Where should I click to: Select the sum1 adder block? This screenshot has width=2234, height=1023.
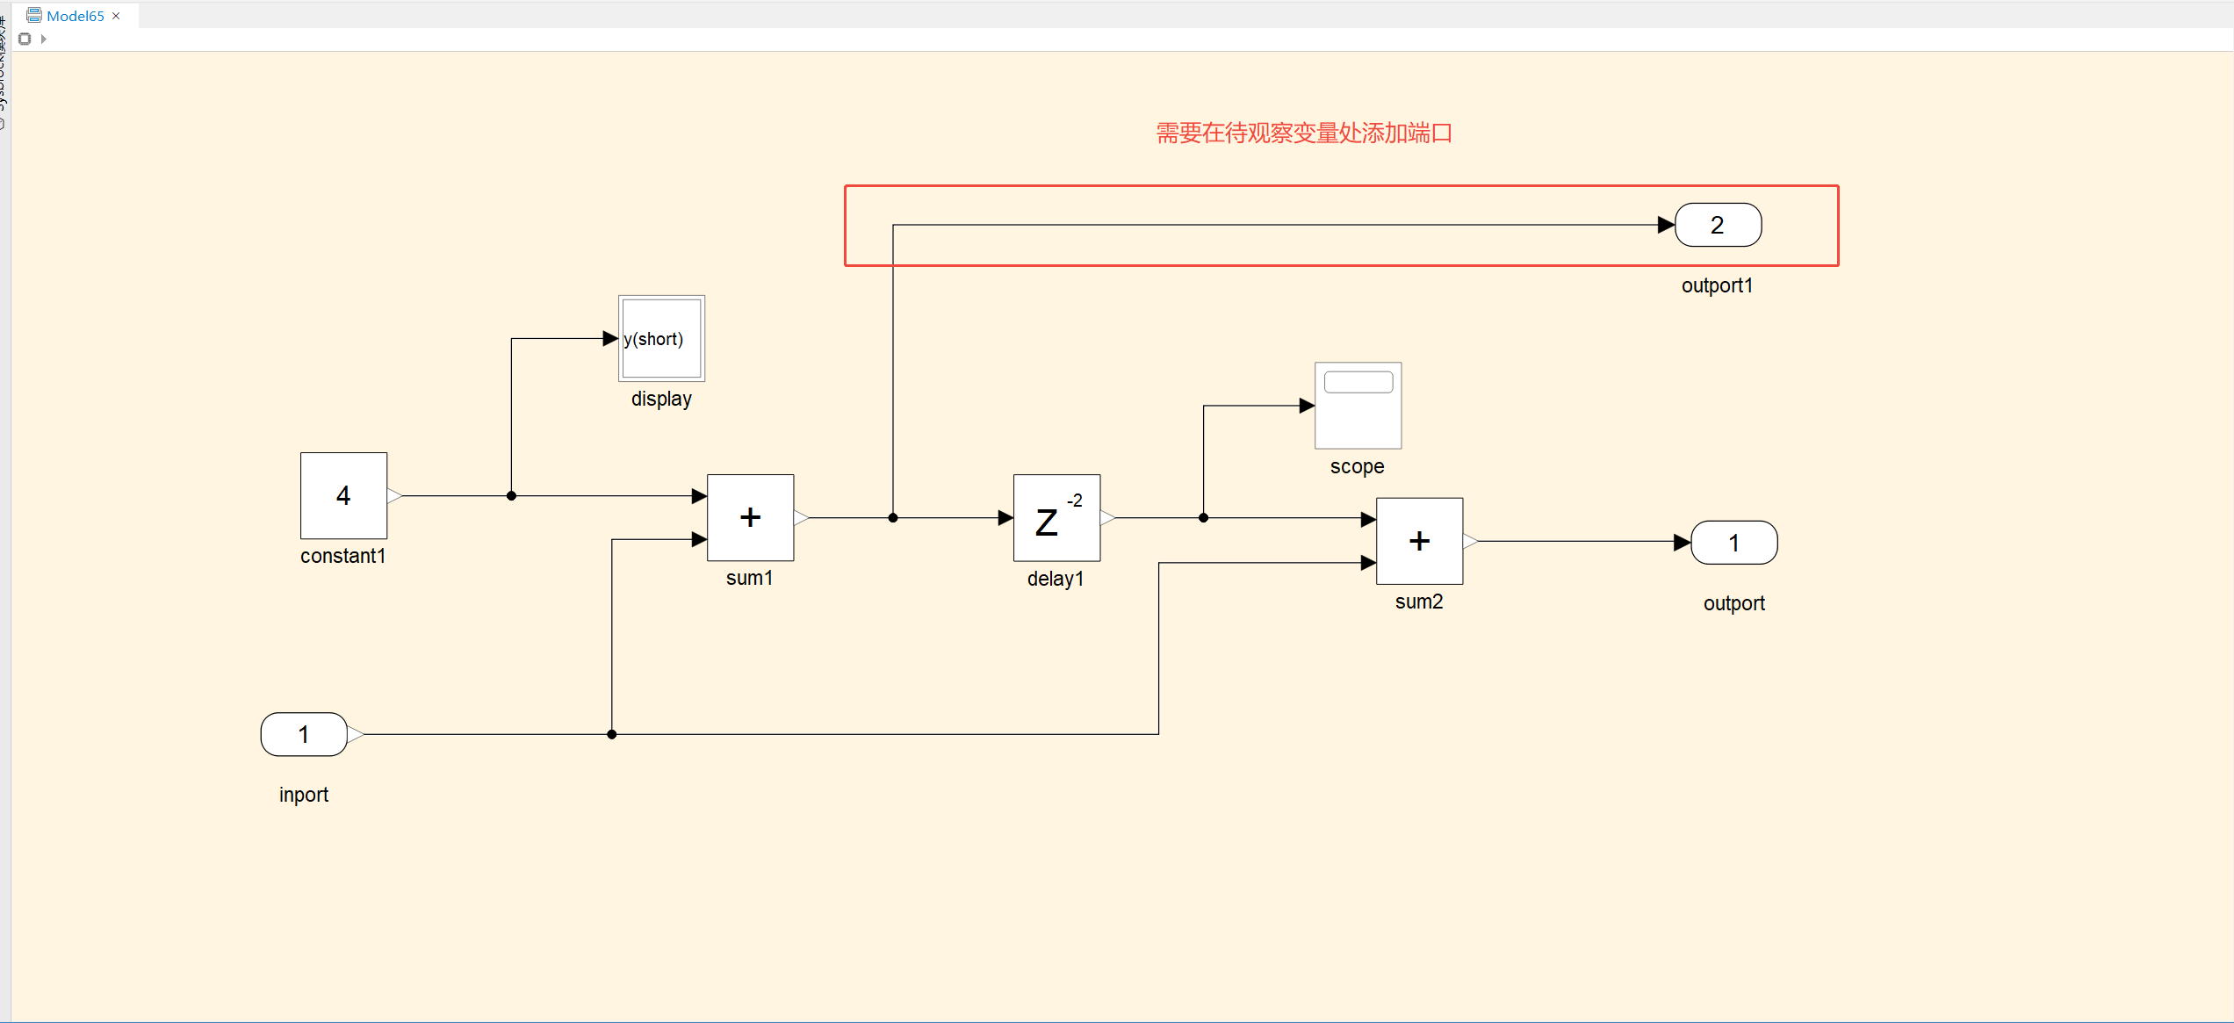pos(750,517)
